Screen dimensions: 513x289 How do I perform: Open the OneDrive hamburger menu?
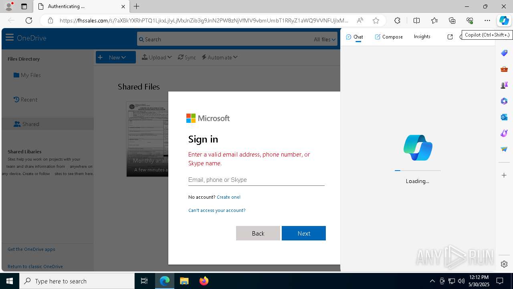(x=10, y=38)
